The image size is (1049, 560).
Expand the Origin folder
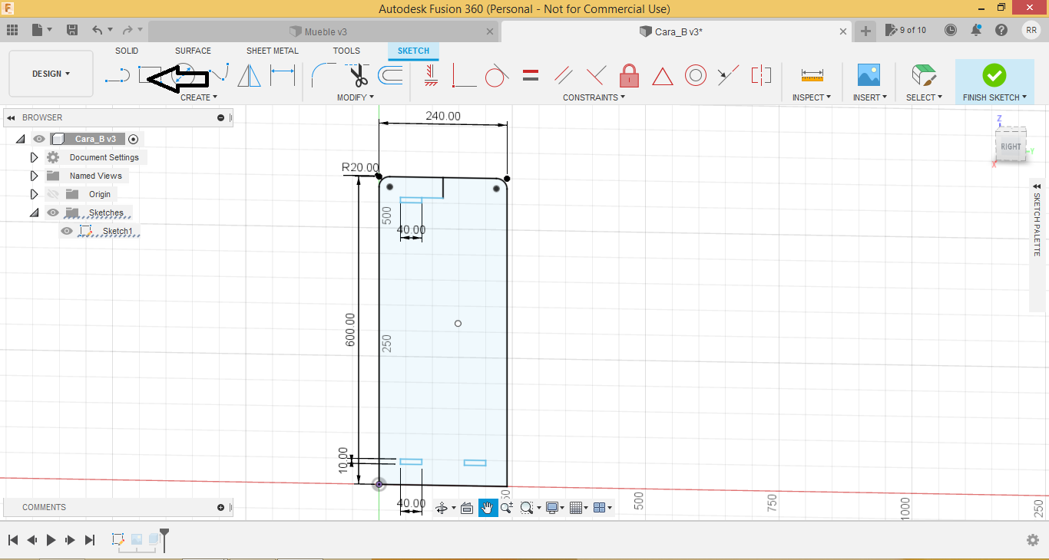point(34,194)
